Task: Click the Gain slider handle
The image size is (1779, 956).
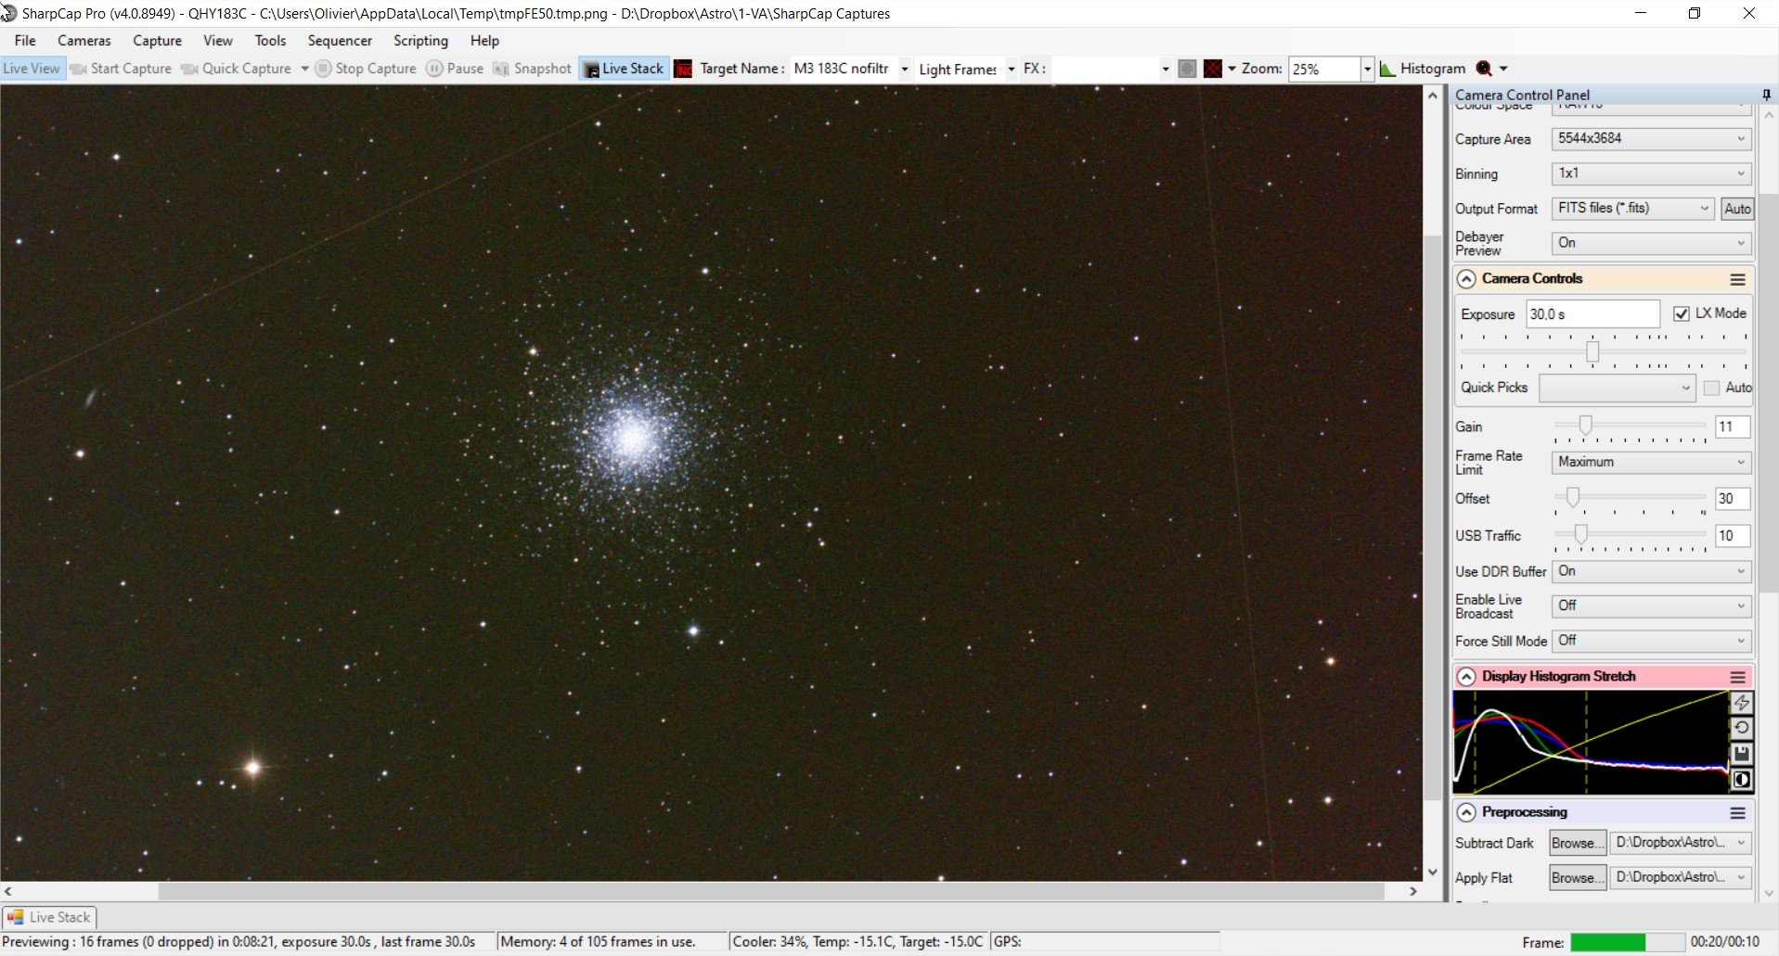Action: click(1586, 425)
